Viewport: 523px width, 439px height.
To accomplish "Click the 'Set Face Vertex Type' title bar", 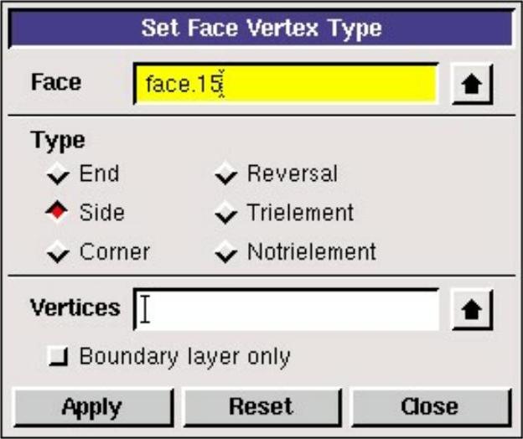I will [261, 28].
